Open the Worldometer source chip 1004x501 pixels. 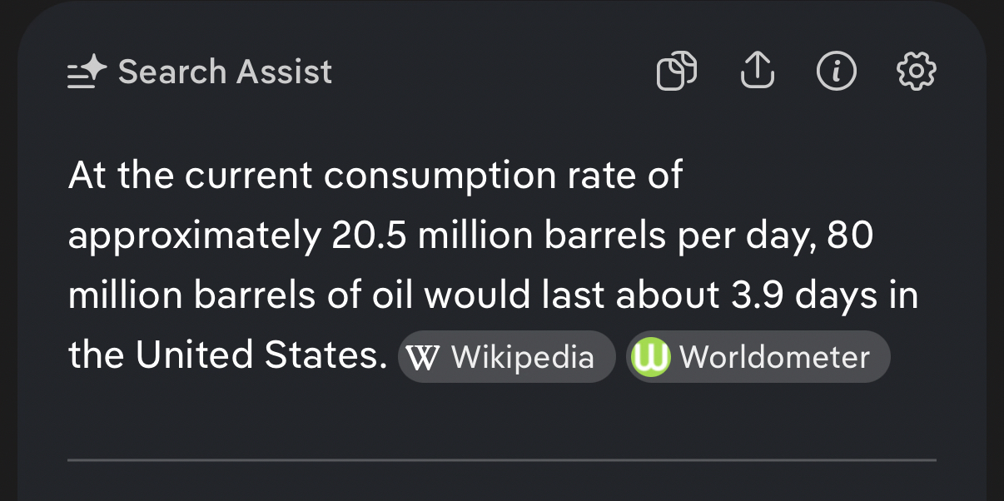coord(758,358)
